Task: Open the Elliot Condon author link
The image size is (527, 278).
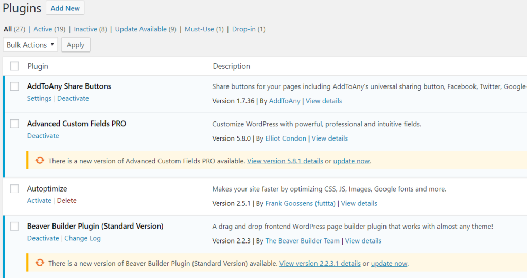Action: click(x=286, y=138)
